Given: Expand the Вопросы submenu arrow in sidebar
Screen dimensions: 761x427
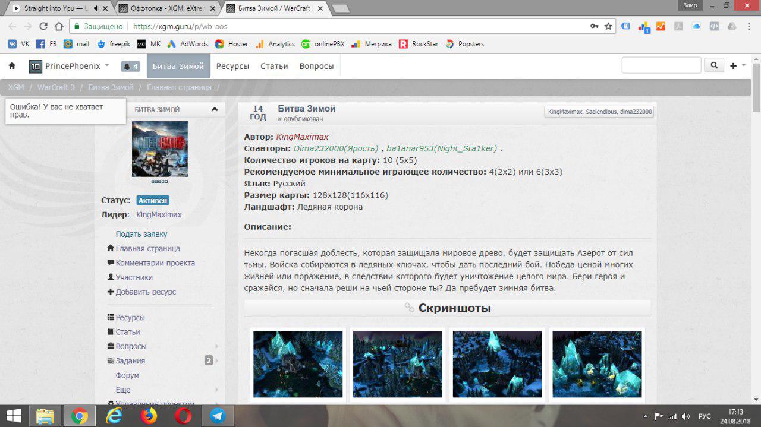Looking at the screenshot, I should coord(216,346).
